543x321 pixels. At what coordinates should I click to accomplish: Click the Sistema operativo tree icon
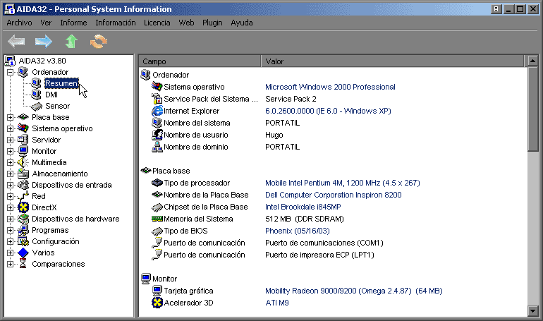tap(23, 128)
